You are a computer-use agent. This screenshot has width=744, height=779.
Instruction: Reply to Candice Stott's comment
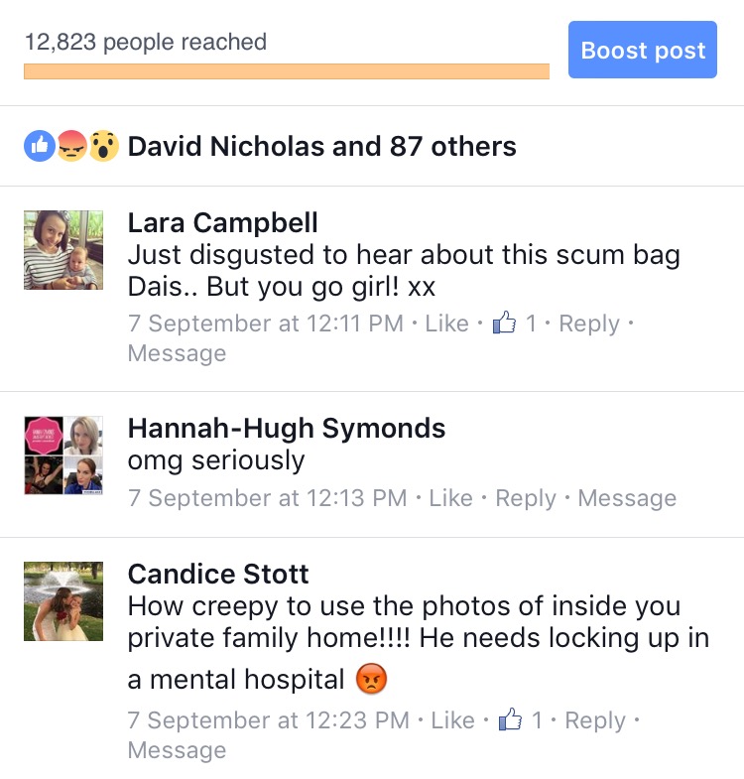595,720
